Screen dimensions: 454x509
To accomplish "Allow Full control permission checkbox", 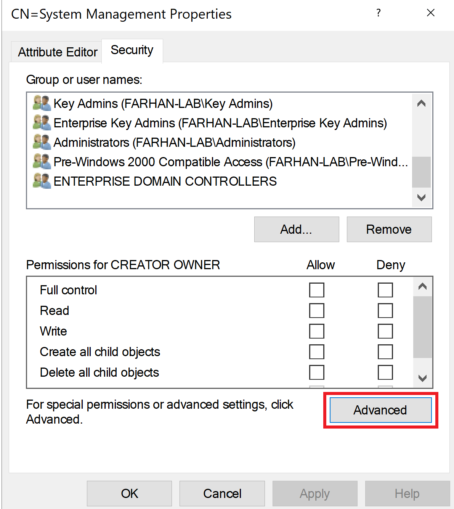I will (316, 290).
